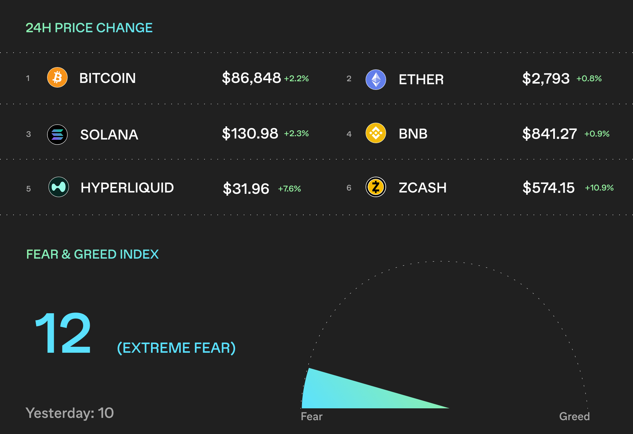Viewport: 633px width, 434px height.
Task: Open the BITCOIN name label
Action: point(107,78)
